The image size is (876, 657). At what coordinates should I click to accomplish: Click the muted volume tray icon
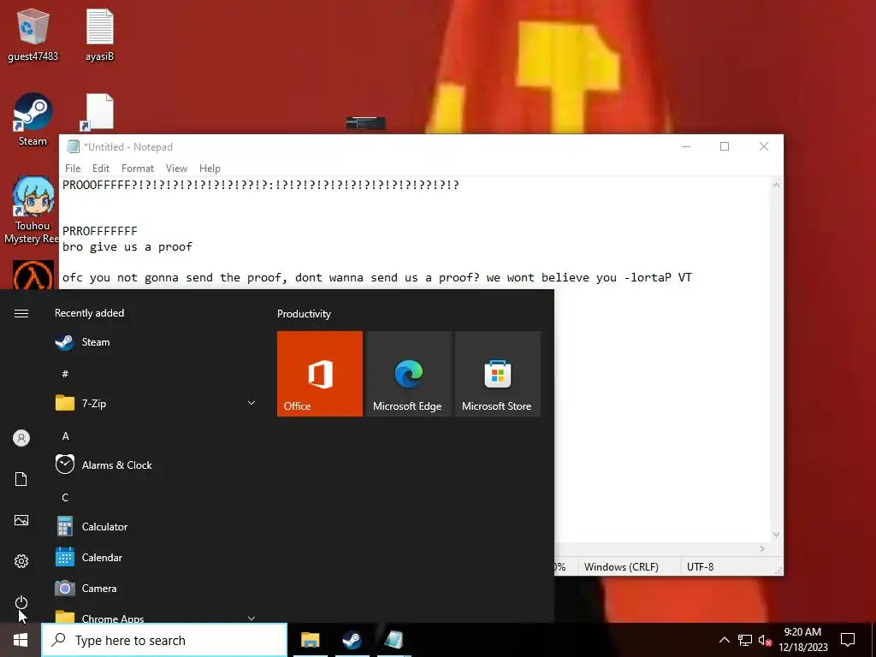[764, 640]
